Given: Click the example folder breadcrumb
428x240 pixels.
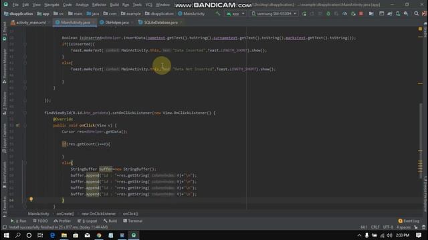Looking at the screenshot, I should (x=131, y=13).
